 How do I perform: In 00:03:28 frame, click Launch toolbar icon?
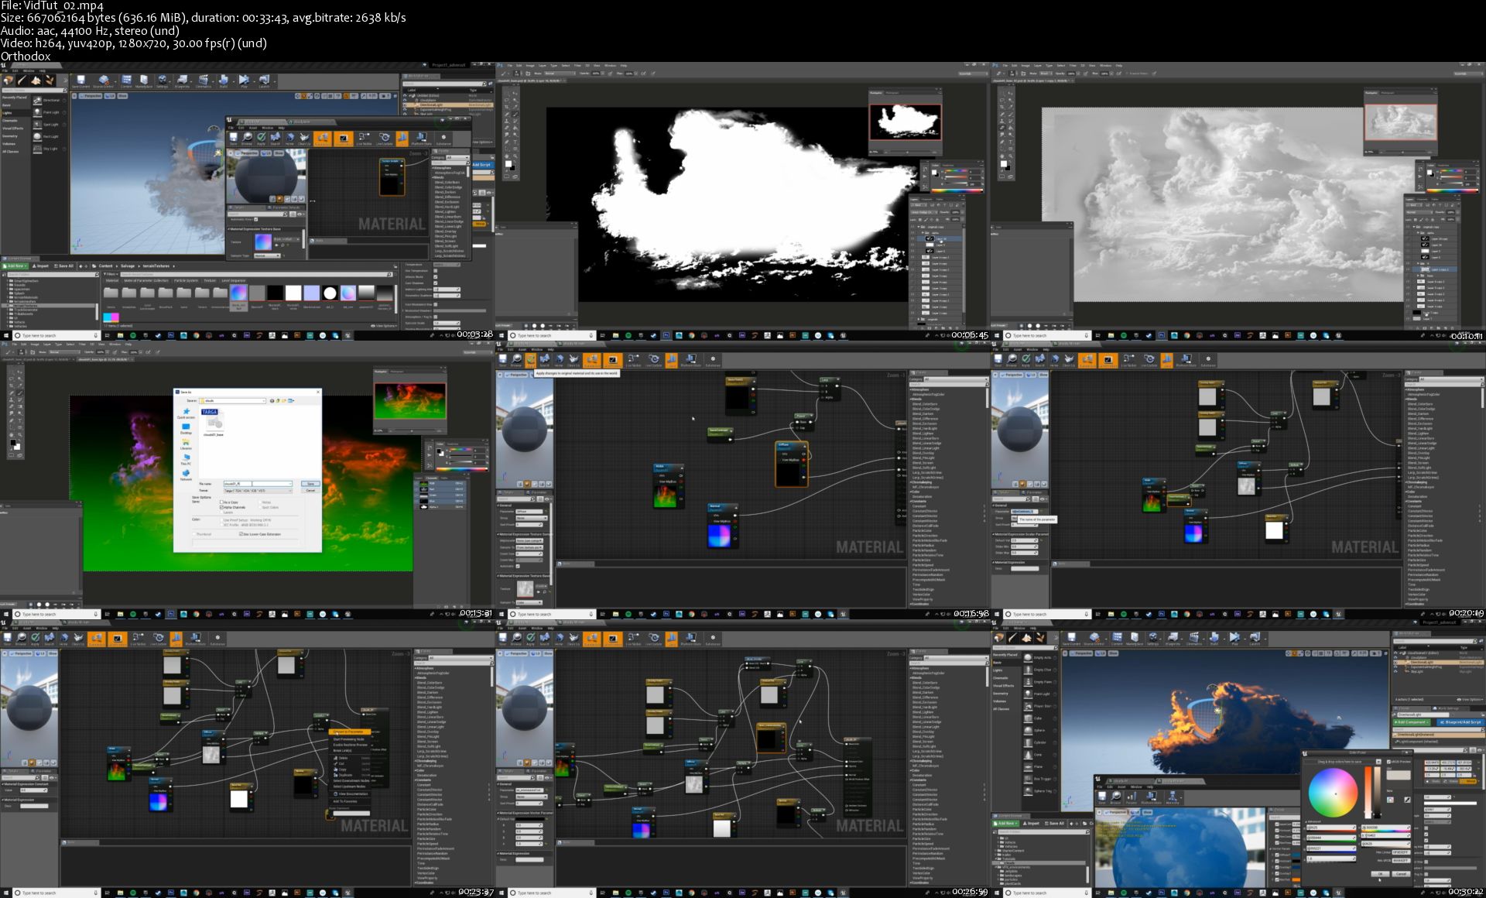pos(264,81)
